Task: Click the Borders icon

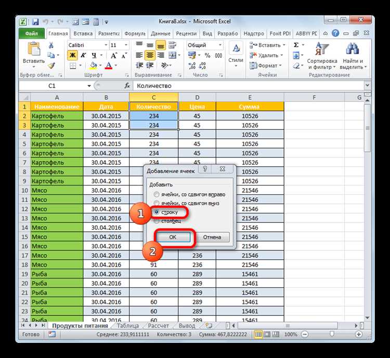Action: [73, 65]
